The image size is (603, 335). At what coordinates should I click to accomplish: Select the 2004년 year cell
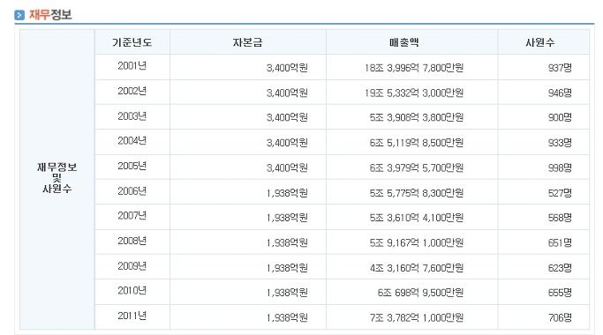pos(132,141)
